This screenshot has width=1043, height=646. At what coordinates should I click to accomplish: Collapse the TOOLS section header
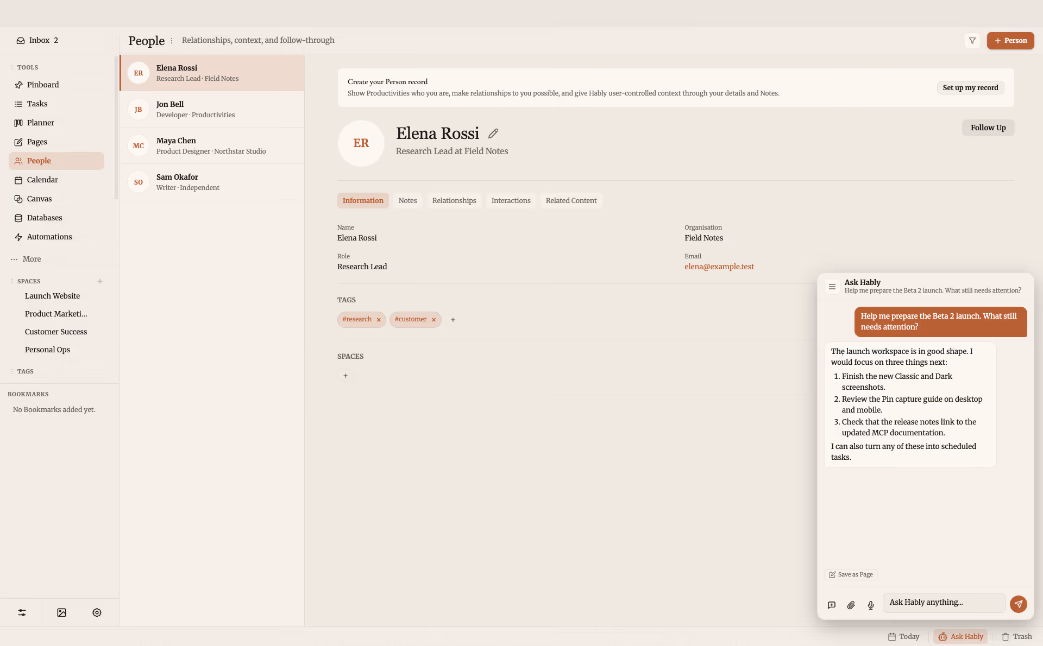click(27, 67)
